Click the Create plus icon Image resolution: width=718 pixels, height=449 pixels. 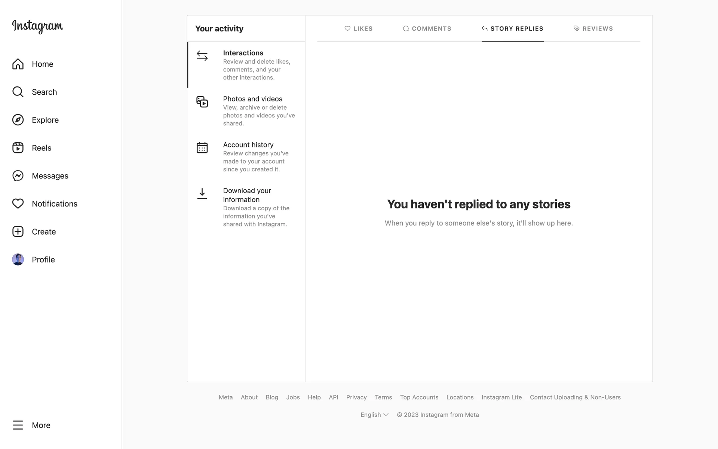pyautogui.click(x=18, y=232)
